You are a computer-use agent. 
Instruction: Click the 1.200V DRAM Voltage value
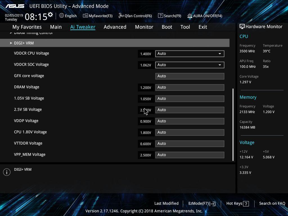(x=146, y=88)
